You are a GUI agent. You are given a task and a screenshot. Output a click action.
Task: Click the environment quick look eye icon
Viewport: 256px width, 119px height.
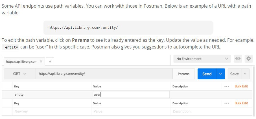click(x=238, y=59)
